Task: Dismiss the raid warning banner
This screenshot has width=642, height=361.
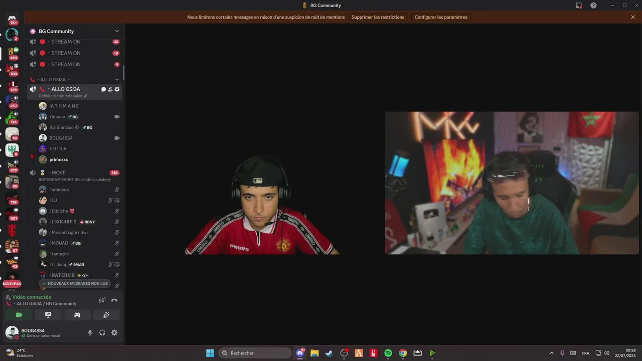Action: tap(633, 17)
